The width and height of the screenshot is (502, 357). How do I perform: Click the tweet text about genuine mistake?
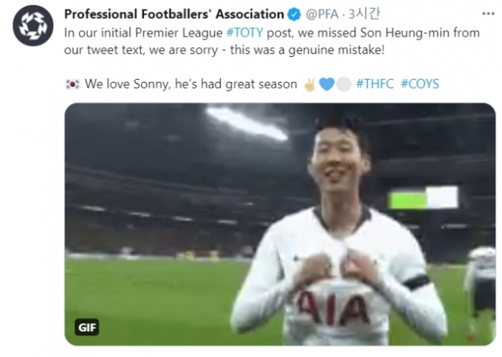(272, 41)
